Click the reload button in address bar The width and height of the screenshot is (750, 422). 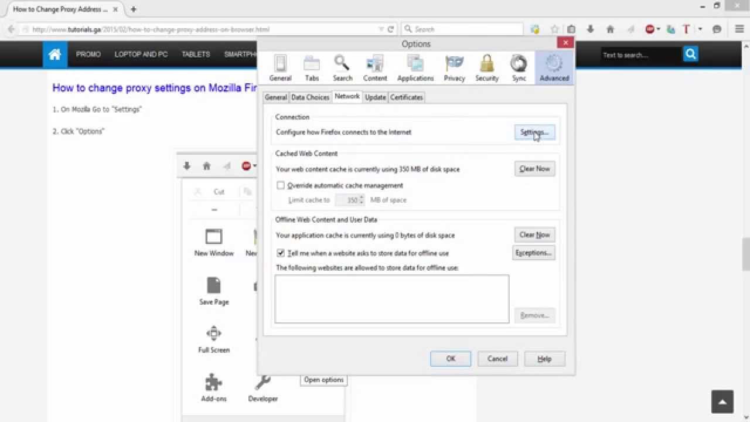[x=391, y=29]
